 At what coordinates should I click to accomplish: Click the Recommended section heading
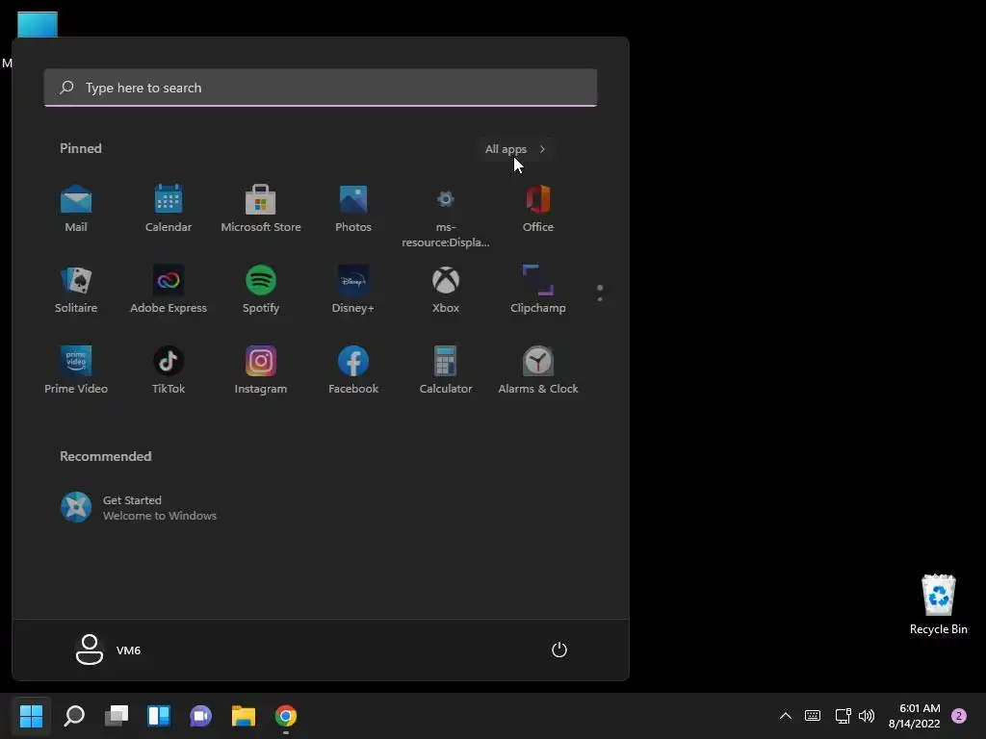point(106,456)
